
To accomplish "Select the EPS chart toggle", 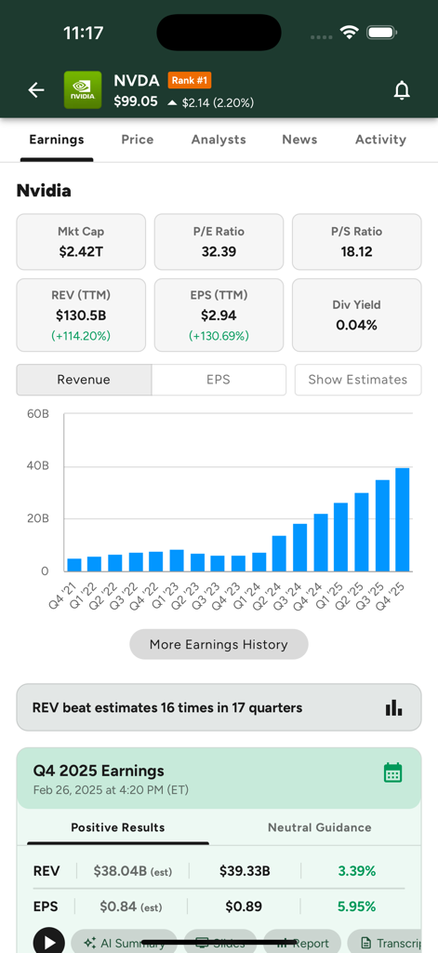I will (x=219, y=380).
